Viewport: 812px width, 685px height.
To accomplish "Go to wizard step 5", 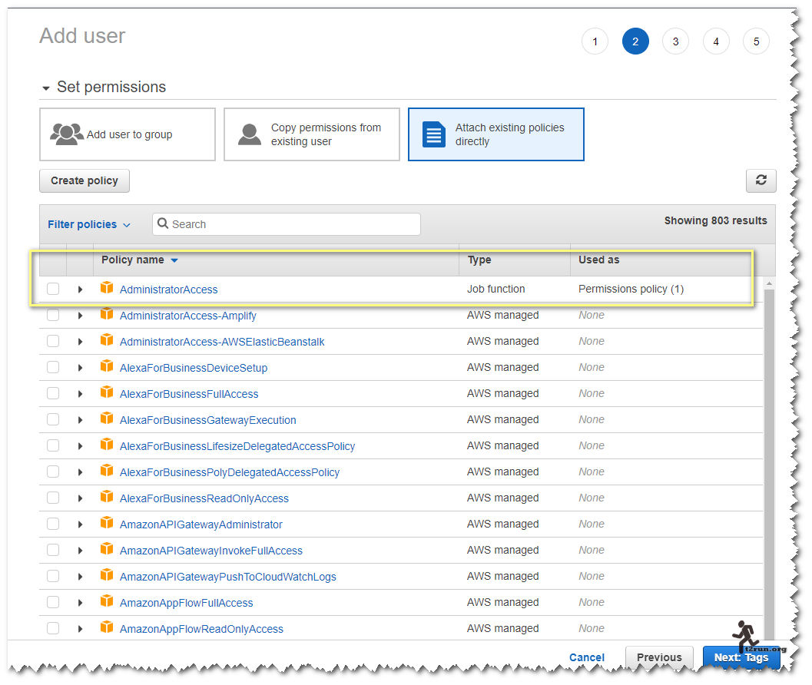I will [x=756, y=41].
